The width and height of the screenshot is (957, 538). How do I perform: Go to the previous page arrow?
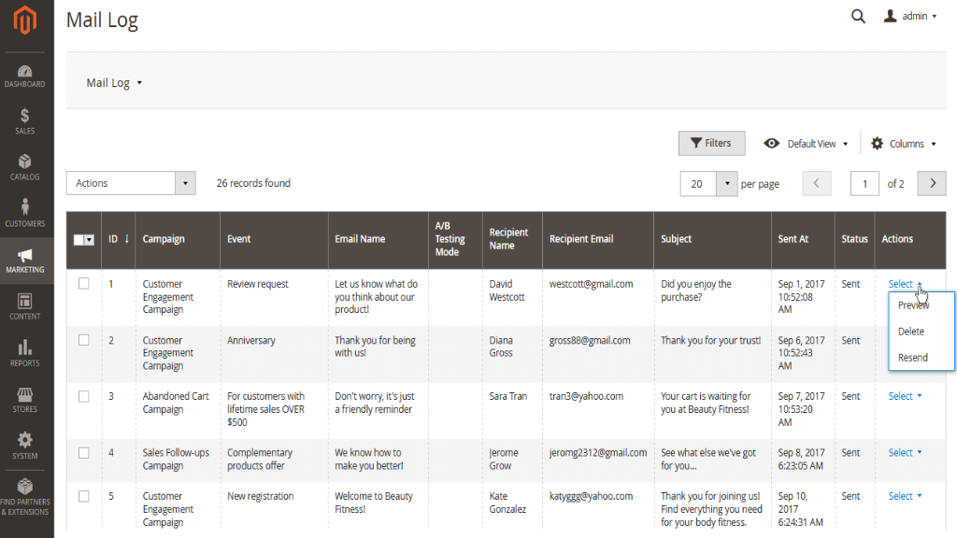pos(816,184)
